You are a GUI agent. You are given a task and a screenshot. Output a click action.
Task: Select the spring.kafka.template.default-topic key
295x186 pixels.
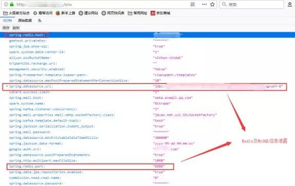point(45,120)
